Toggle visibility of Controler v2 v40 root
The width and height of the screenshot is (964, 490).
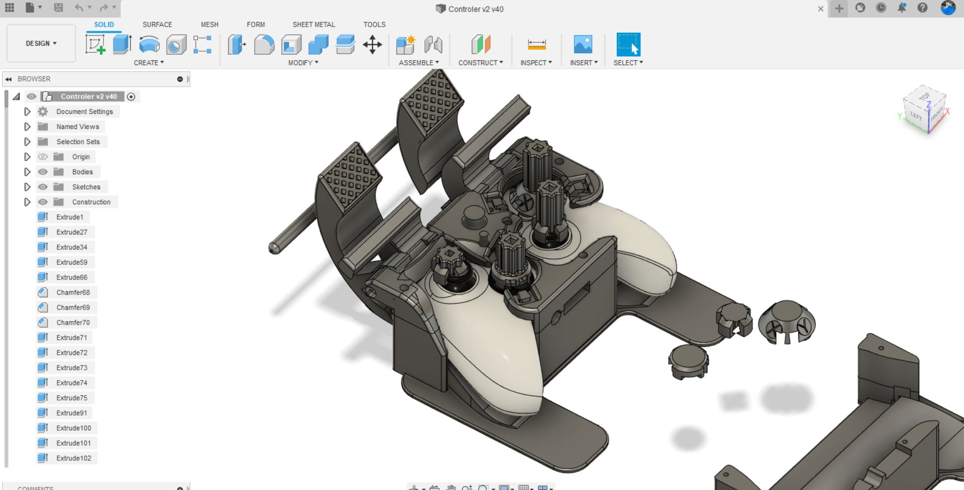(32, 96)
